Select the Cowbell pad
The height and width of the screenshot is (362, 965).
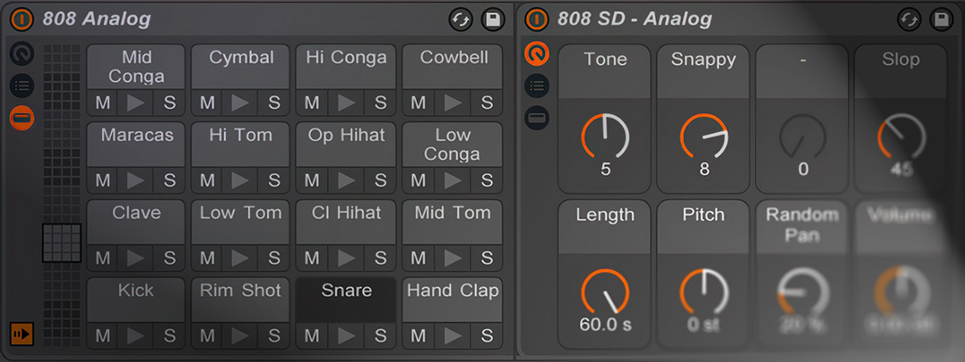(452, 66)
